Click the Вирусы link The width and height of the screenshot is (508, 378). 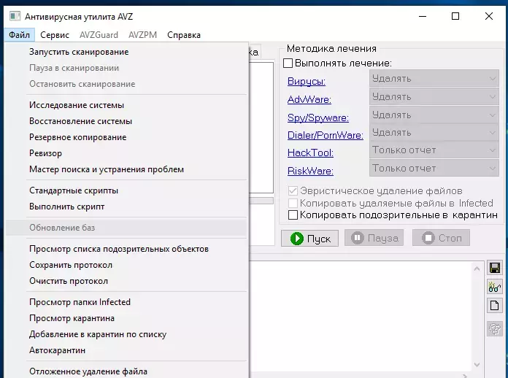306,81
